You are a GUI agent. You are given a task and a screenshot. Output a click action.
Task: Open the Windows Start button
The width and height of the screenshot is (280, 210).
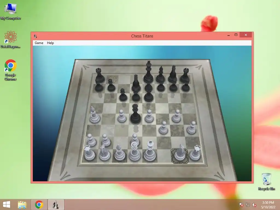[7, 205]
